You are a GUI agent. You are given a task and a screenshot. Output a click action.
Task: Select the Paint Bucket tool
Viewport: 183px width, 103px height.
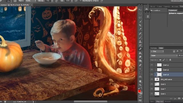pyautogui.click(x=140, y=53)
